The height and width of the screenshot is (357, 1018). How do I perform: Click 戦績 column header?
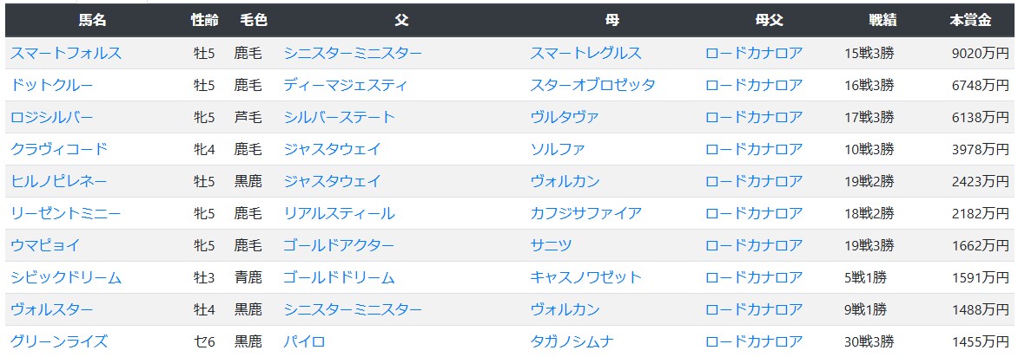pos(882,20)
